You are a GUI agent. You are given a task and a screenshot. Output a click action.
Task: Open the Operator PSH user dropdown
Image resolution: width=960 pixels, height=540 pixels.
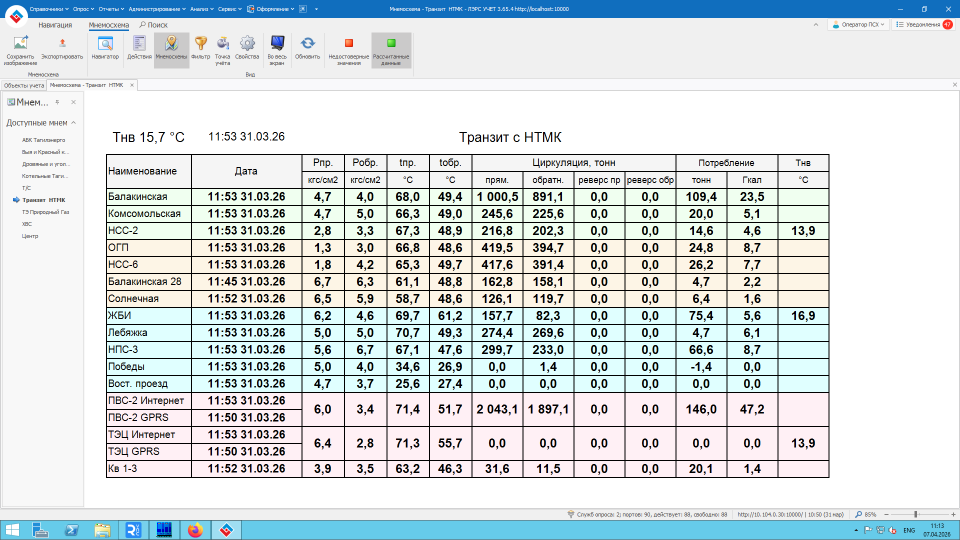point(858,24)
